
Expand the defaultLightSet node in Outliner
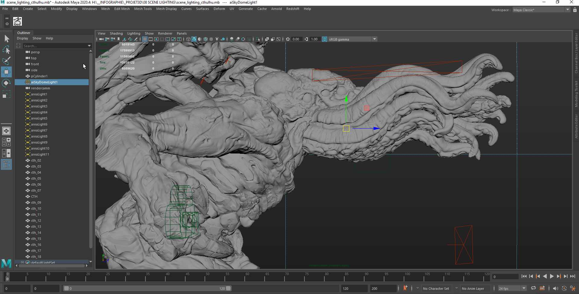point(22,262)
